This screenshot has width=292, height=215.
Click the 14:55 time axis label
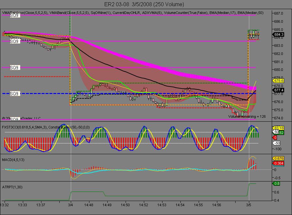198,205
